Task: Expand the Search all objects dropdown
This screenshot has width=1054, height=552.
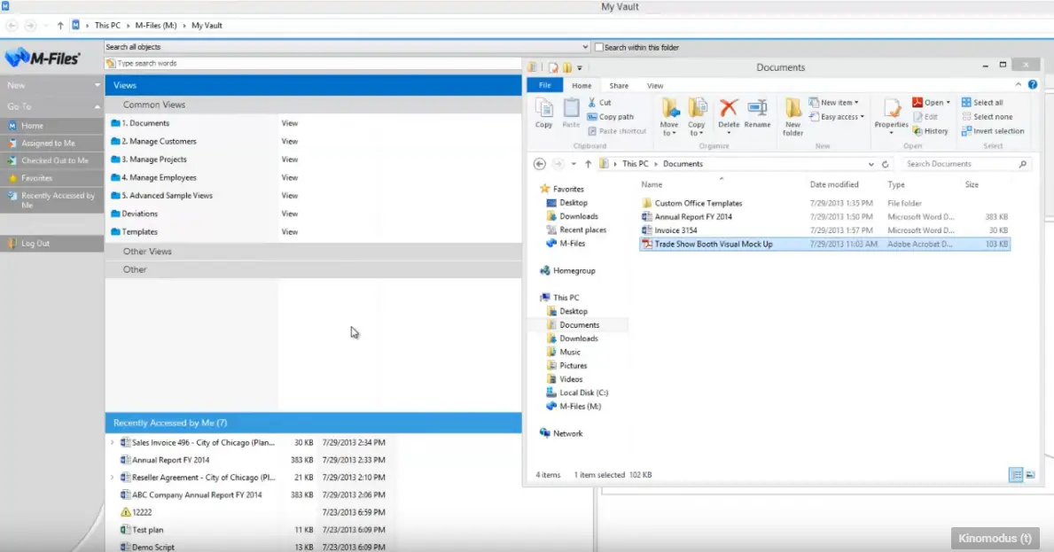Action: point(585,47)
